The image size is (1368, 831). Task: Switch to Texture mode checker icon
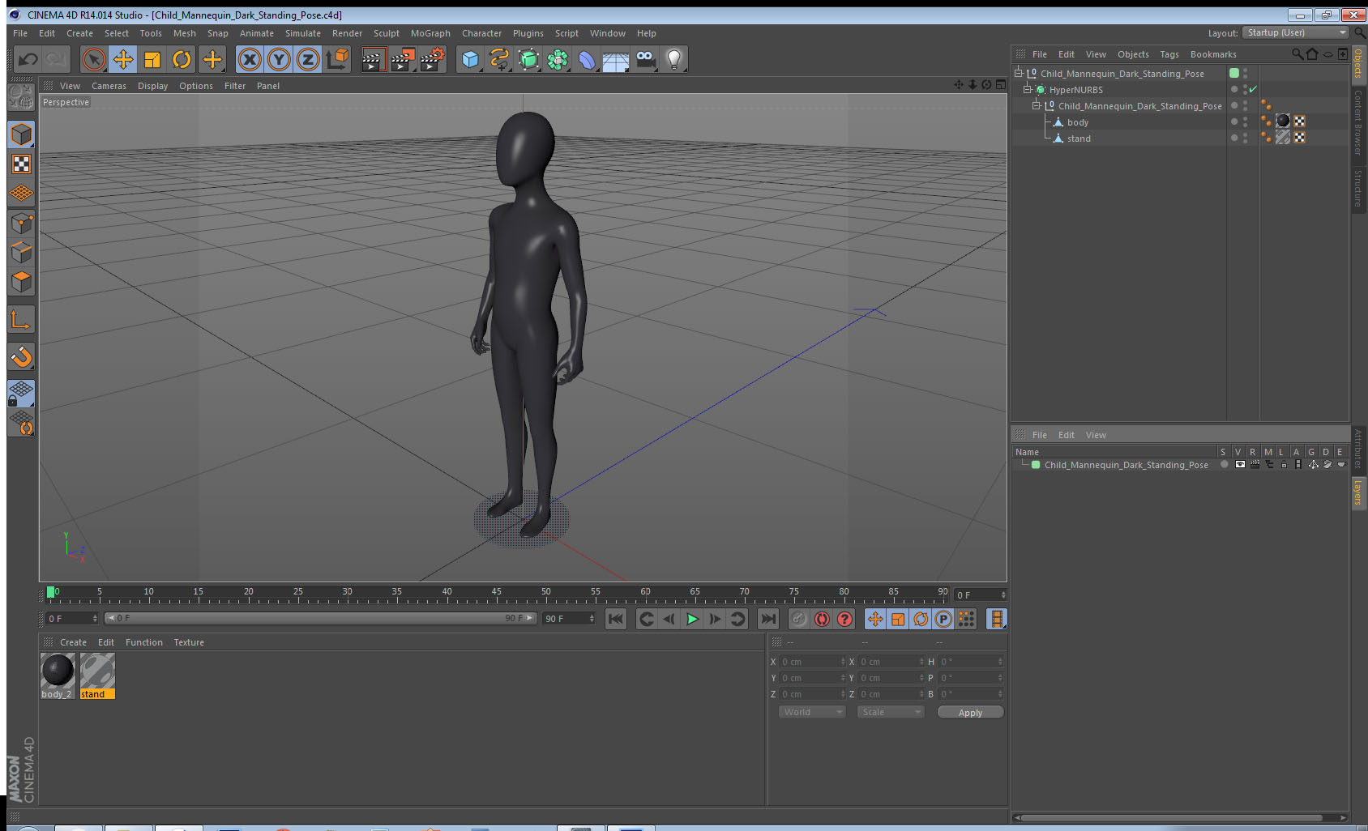21,164
